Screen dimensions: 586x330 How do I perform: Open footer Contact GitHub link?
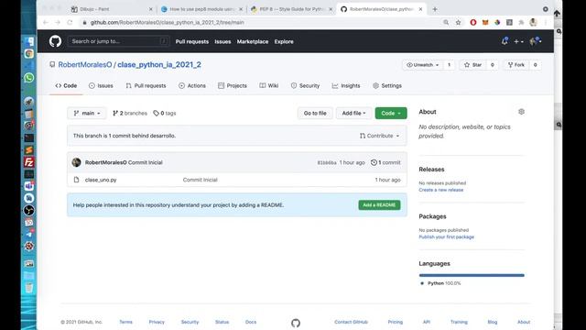pos(351,322)
